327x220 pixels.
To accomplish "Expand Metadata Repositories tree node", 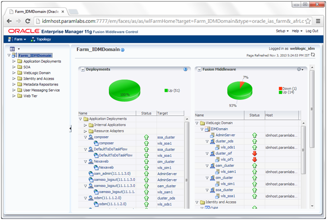I will (x=14, y=84).
